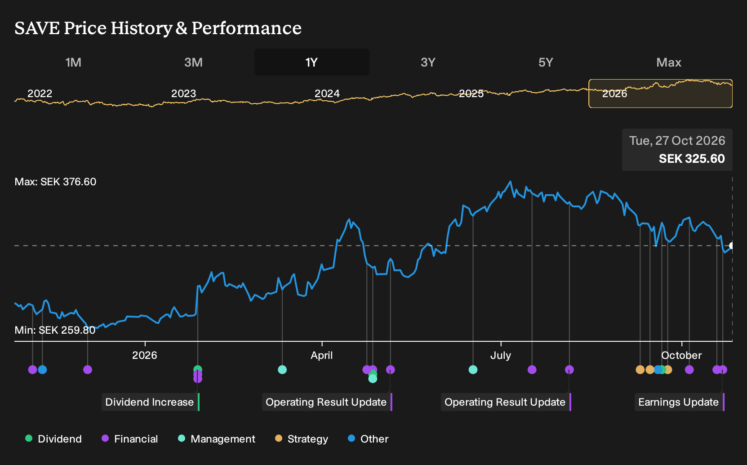Show the Max range tab

[669, 62]
